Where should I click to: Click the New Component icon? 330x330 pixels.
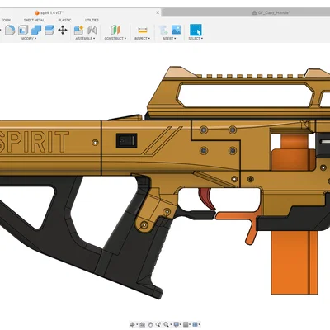(78, 30)
